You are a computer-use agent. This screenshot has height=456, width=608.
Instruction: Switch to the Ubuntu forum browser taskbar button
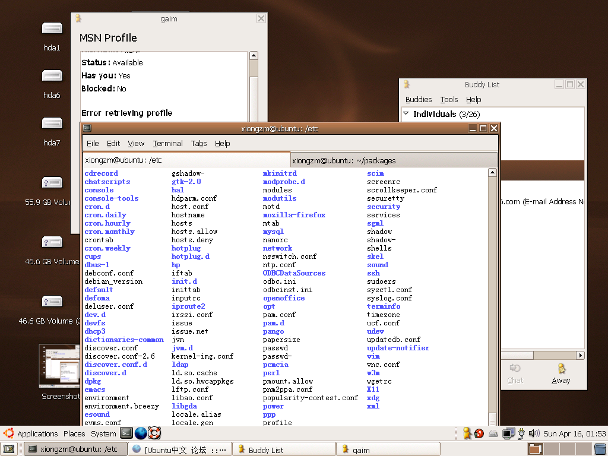coord(180,449)
